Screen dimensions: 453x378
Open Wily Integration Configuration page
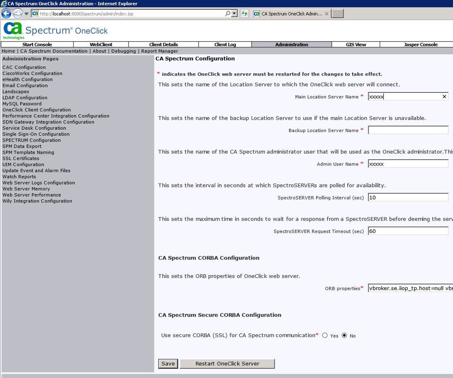tap(37, 201)
